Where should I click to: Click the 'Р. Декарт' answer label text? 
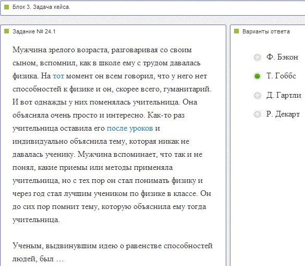283,114
